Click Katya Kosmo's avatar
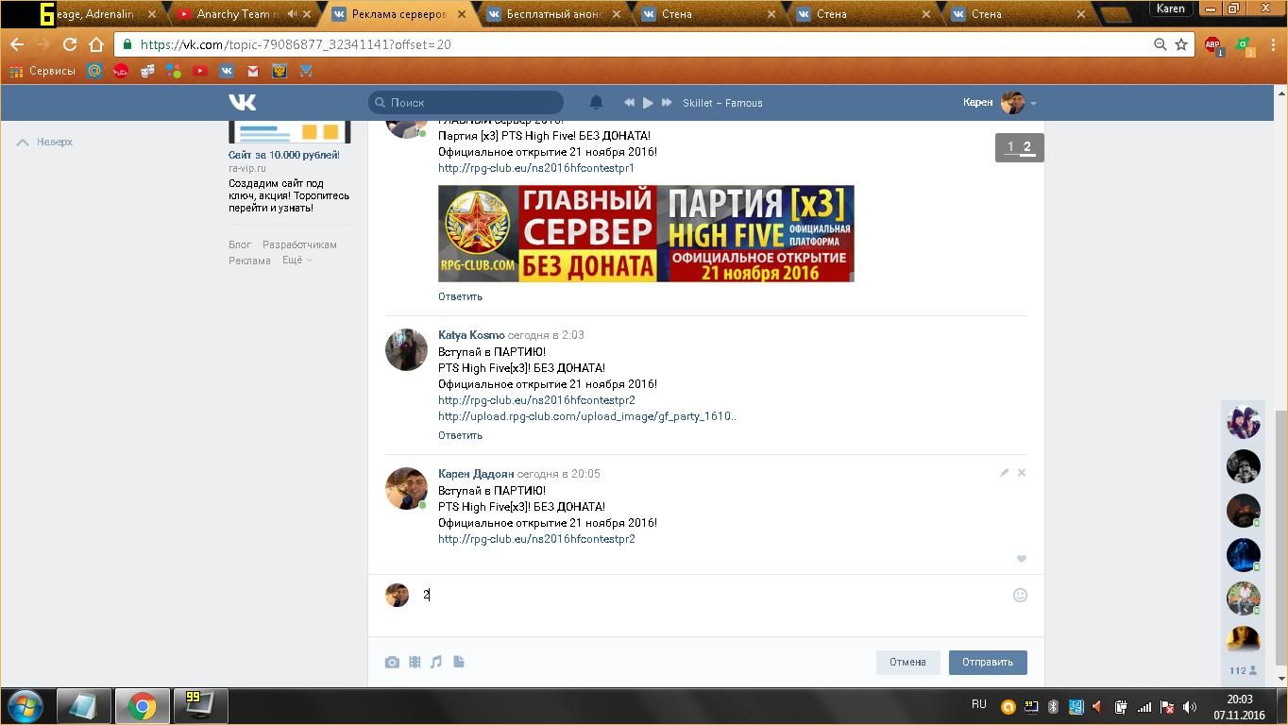 click(406, 349)
